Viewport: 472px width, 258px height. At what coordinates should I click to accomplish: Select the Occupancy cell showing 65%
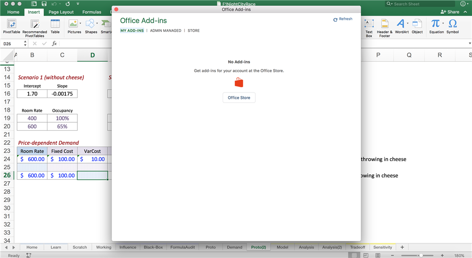pyautogui.click(x=62, y=126)
